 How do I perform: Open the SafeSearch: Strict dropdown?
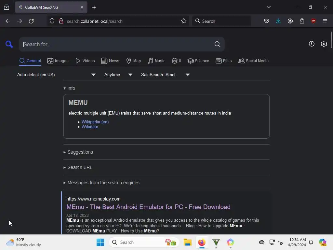click(166, 75)
